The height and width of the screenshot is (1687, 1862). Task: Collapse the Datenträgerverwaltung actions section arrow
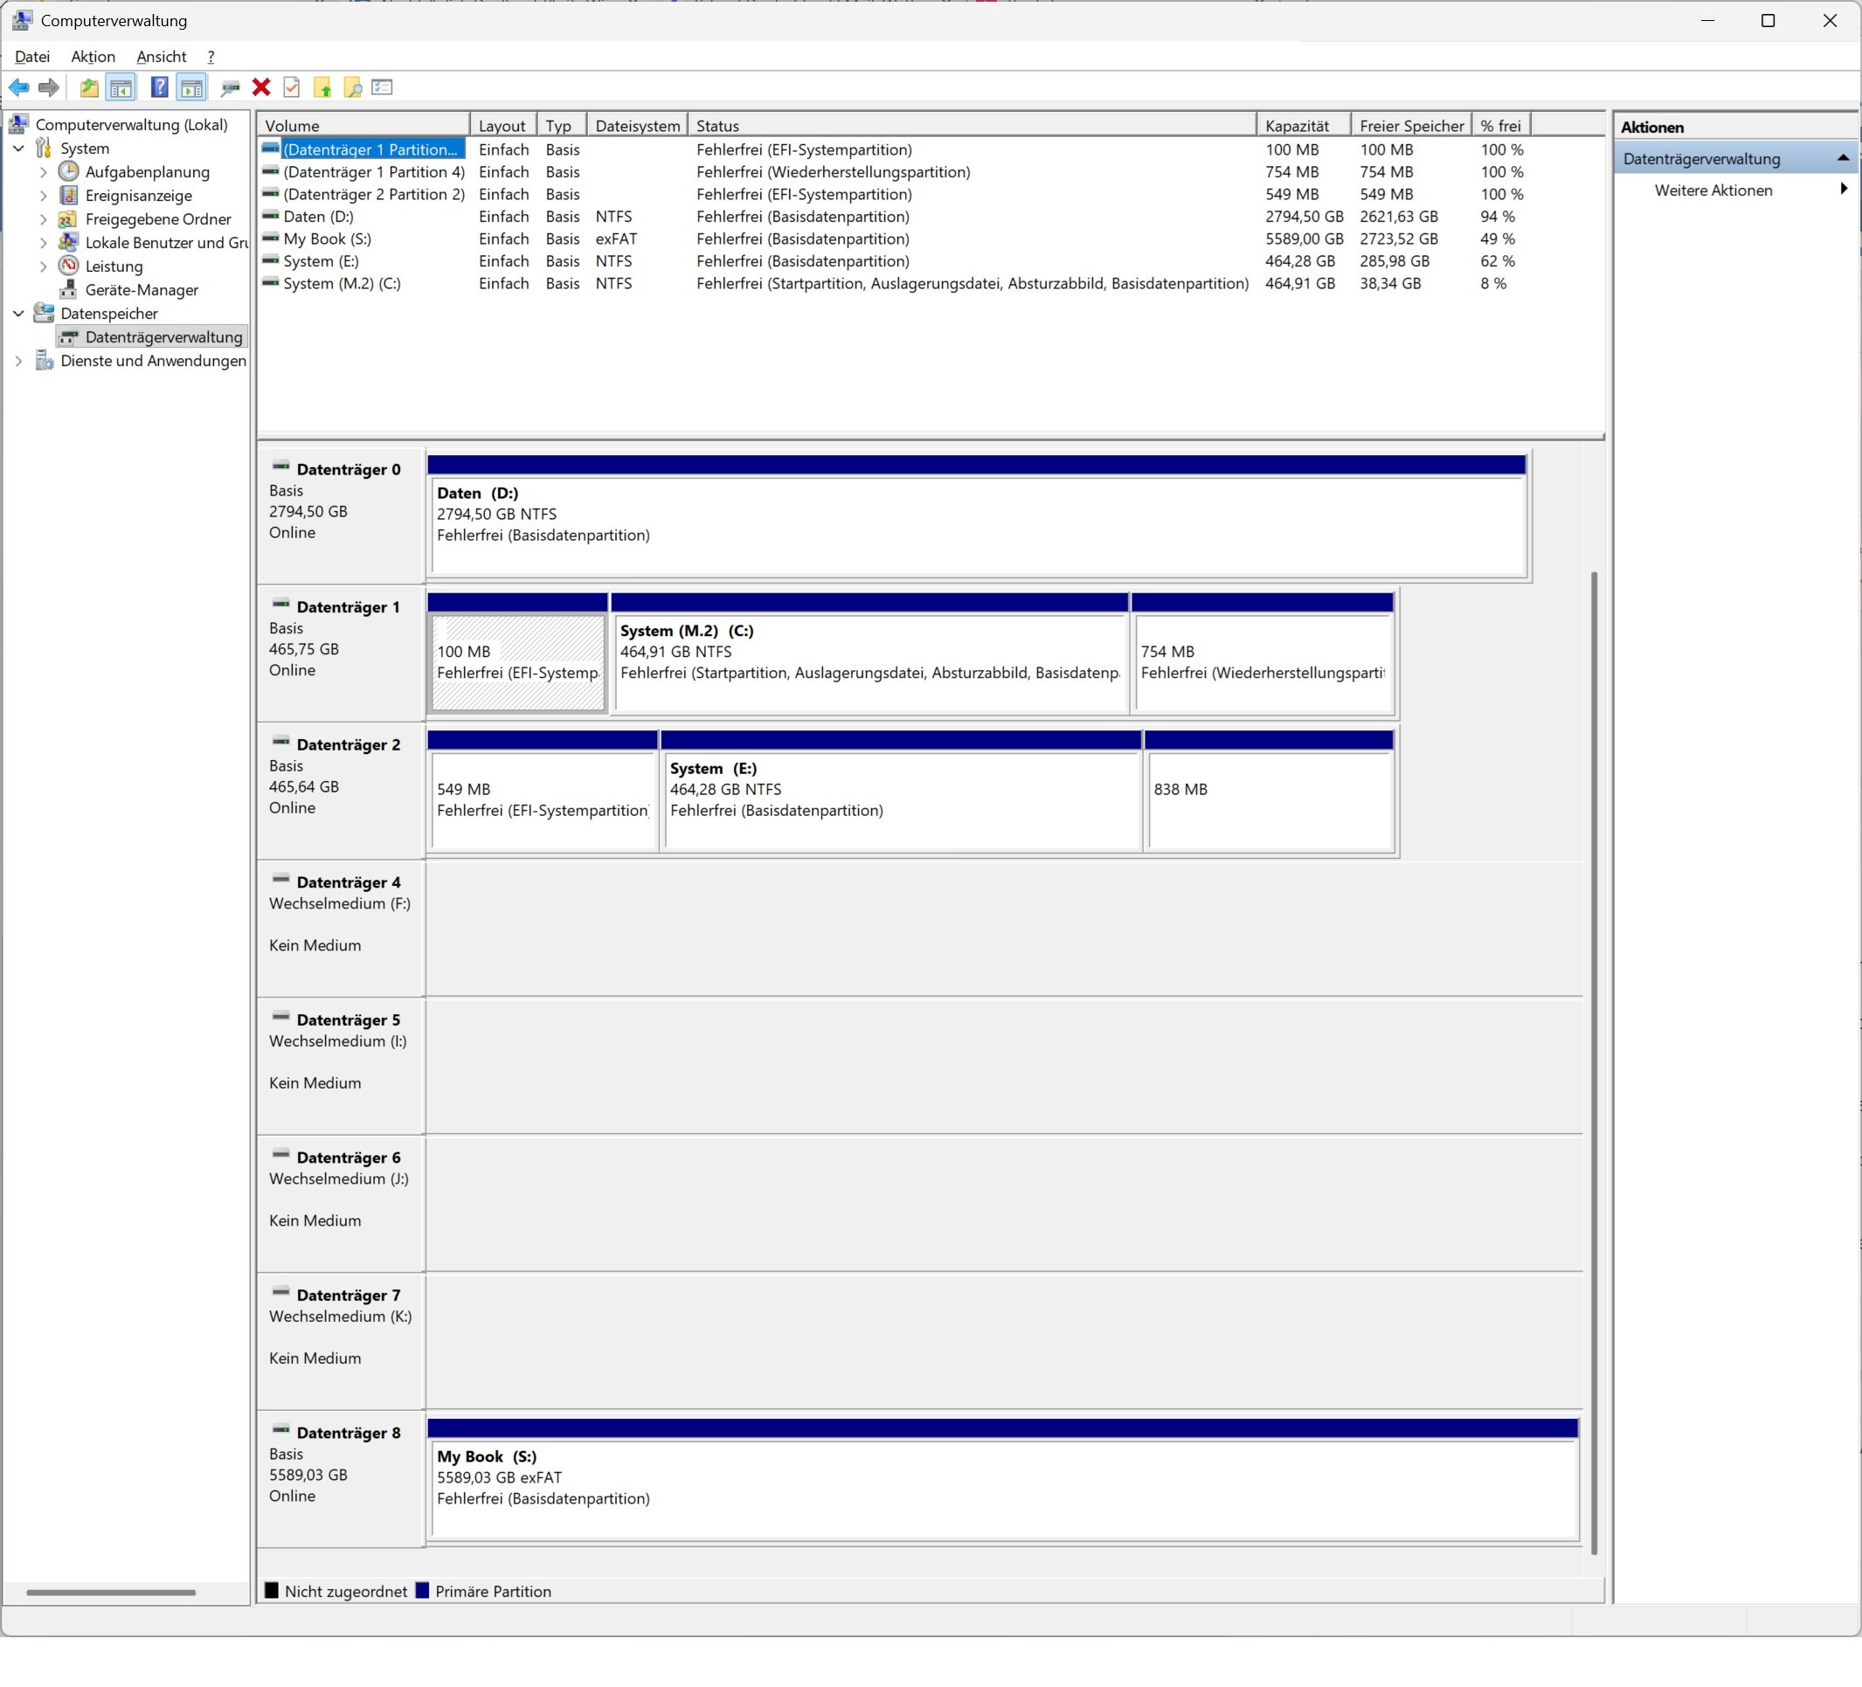1843,158
